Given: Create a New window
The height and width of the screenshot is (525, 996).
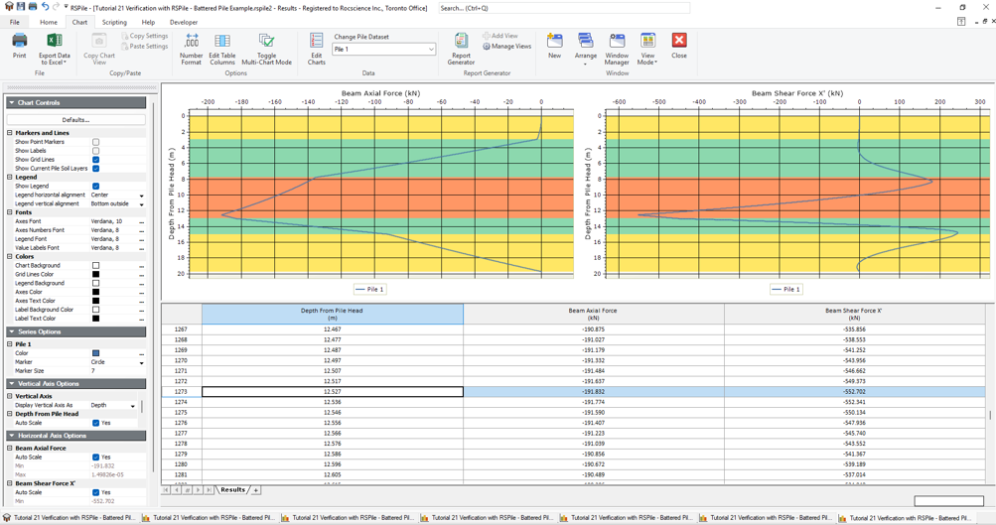Looking at the screenshot, I should [x=554, y=47].
